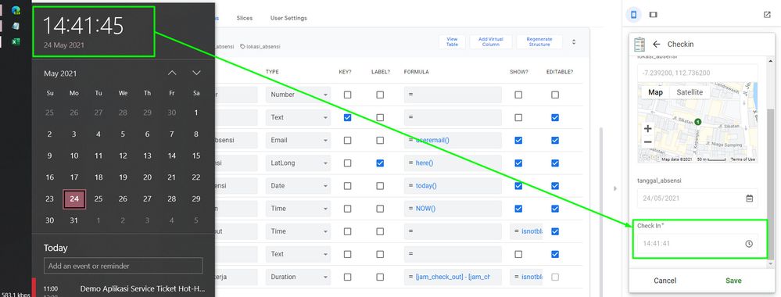Toggle EDITABLE checkbox for Duration row

point(555,277)
